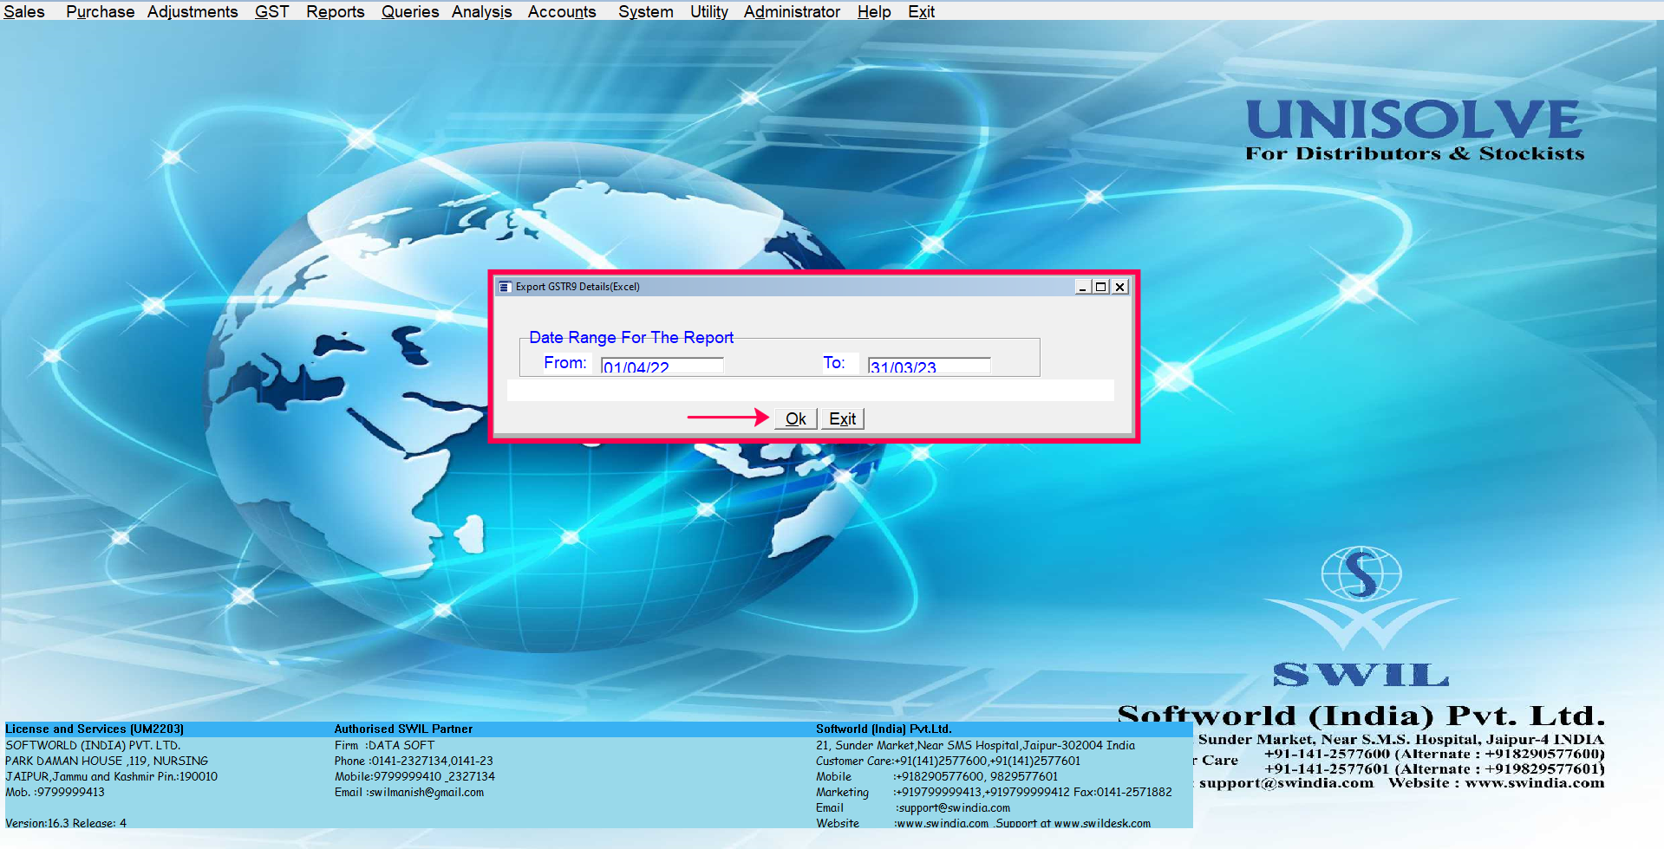Open the GST menu
This screenshot has height=849, width=1664.
[x=271, y=11]
